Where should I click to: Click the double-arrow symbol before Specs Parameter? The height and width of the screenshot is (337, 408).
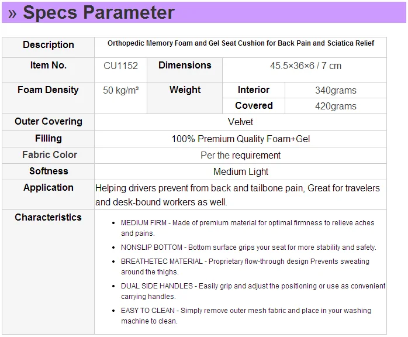pyautogui.click(x=12, y=13)
